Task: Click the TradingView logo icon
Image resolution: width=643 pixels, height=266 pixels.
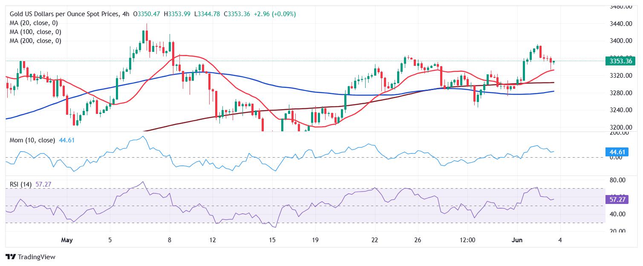Action: point(10,257)
